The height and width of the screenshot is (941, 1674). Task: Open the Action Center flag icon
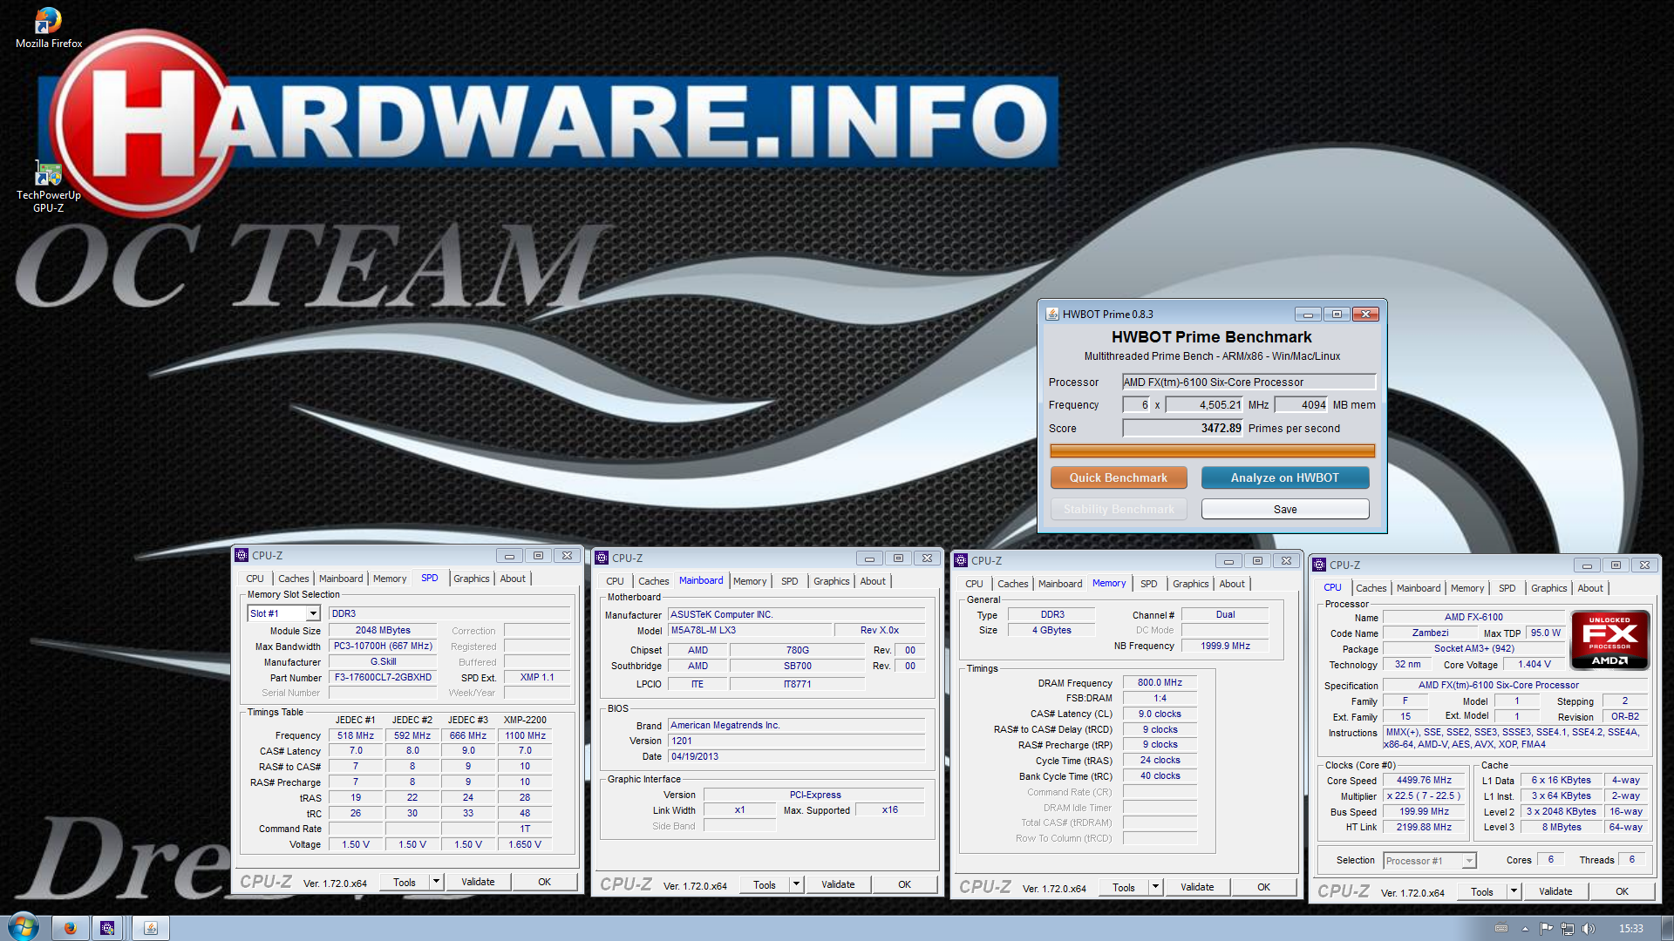pos(1547,929)
